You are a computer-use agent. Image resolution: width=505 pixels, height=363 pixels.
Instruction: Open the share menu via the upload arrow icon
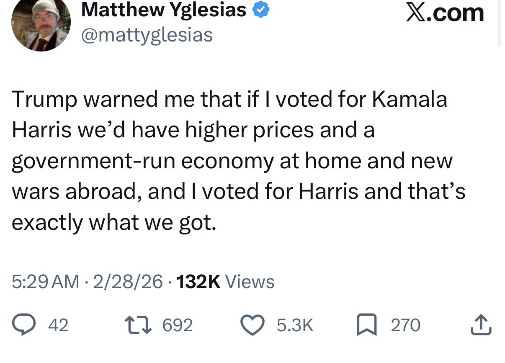[480, 325]
